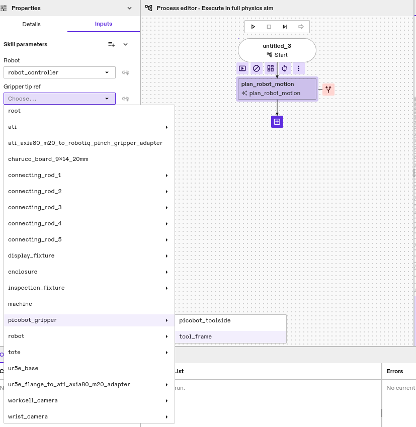Image resolution: width=416 pixels, height=427 pixels.
Task: Open the three-dot menu above plan_robot_motion
Action: click(299, 68)
